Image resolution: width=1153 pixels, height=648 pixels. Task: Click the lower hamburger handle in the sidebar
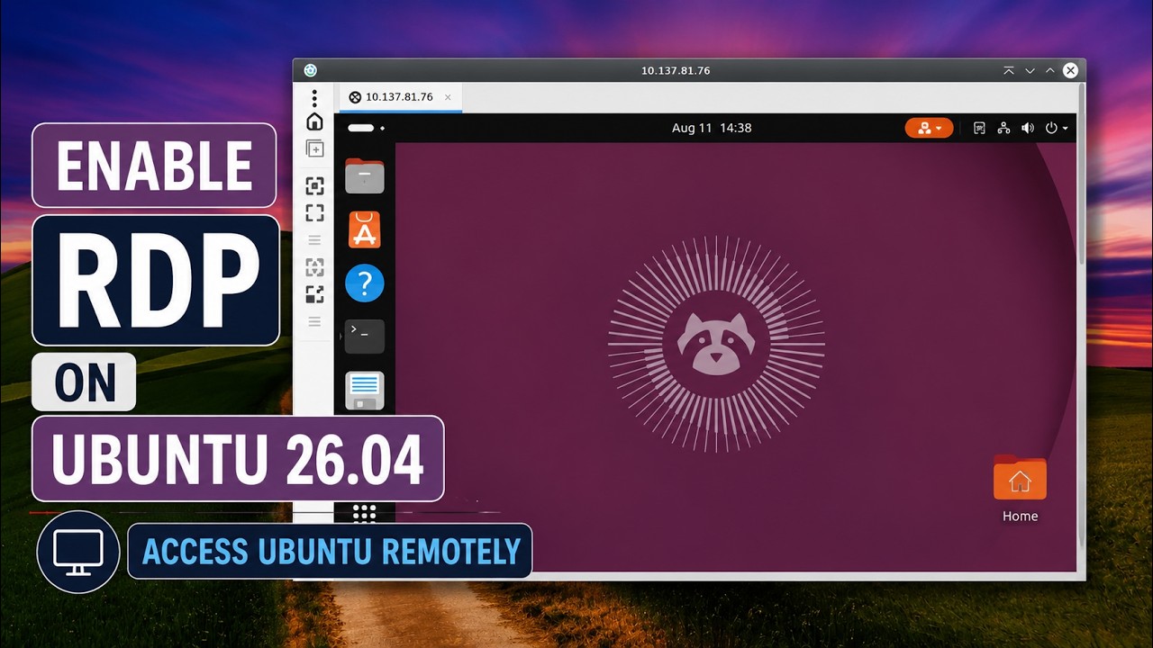(314, 321)
